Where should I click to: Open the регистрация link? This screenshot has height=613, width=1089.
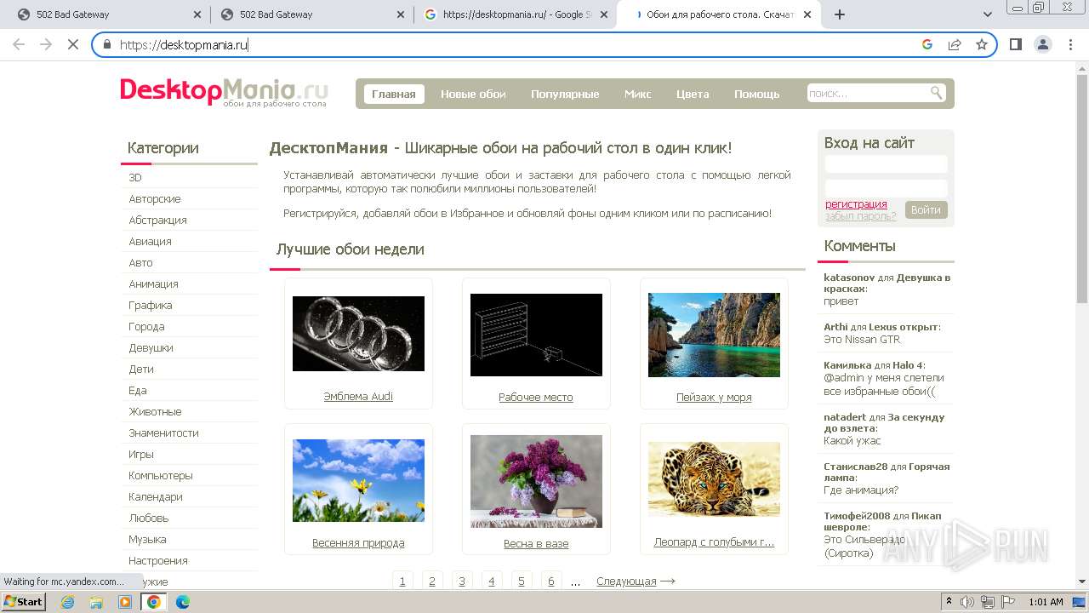856,204
